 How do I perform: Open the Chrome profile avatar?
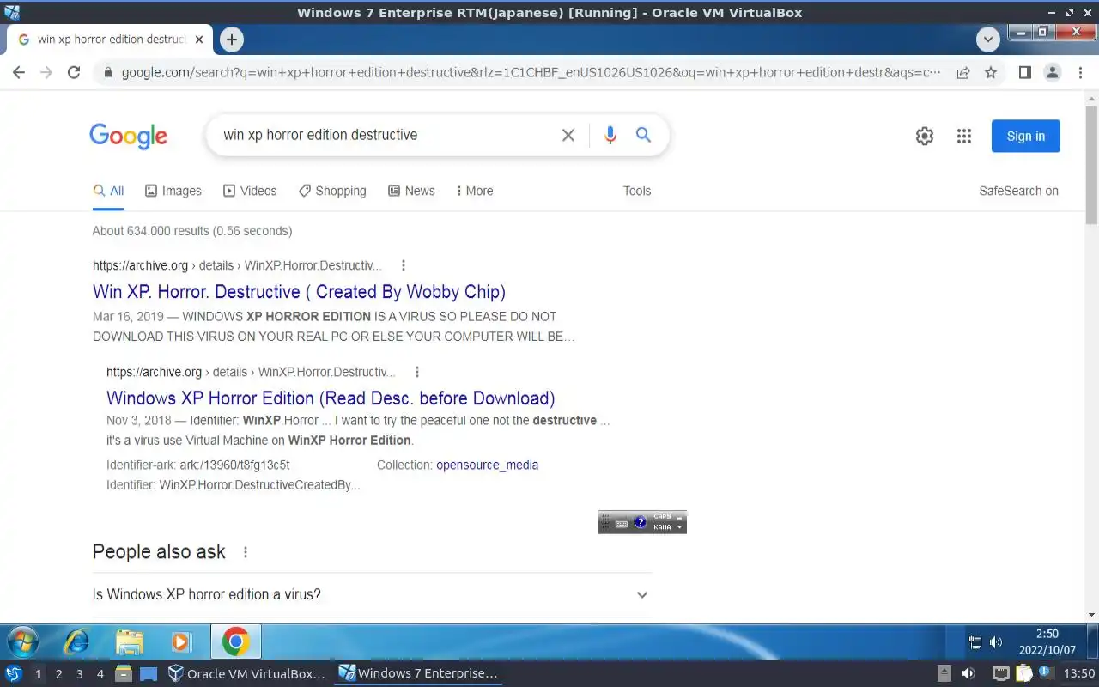(1053, 73)
